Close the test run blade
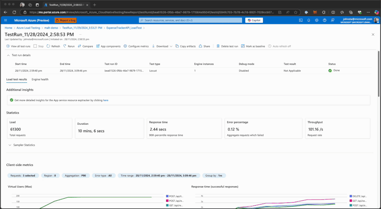Screen dimensions: 381x209 [373, 34]
